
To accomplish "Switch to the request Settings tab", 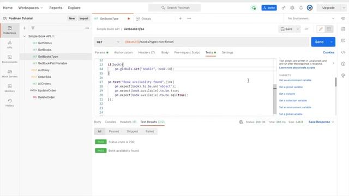I will pyautogui.click(x=227, y=52).
